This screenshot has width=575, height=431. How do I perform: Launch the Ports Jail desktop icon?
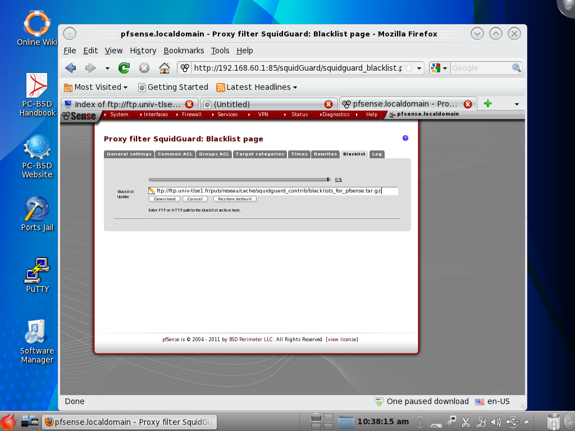pyautogui.click(x=37, y=214)
